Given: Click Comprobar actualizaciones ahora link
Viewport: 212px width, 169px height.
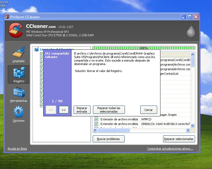Looking at the screenshot, I should [170, 149].
